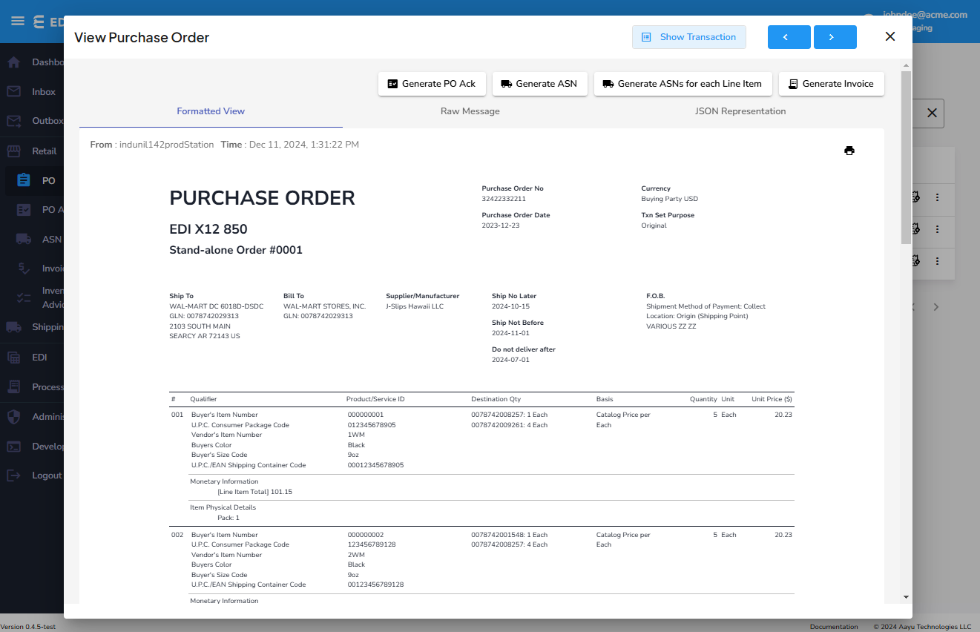Open the middle row kebab menu
This screenshot has width=980, height=632.
[x=936, y=231]
